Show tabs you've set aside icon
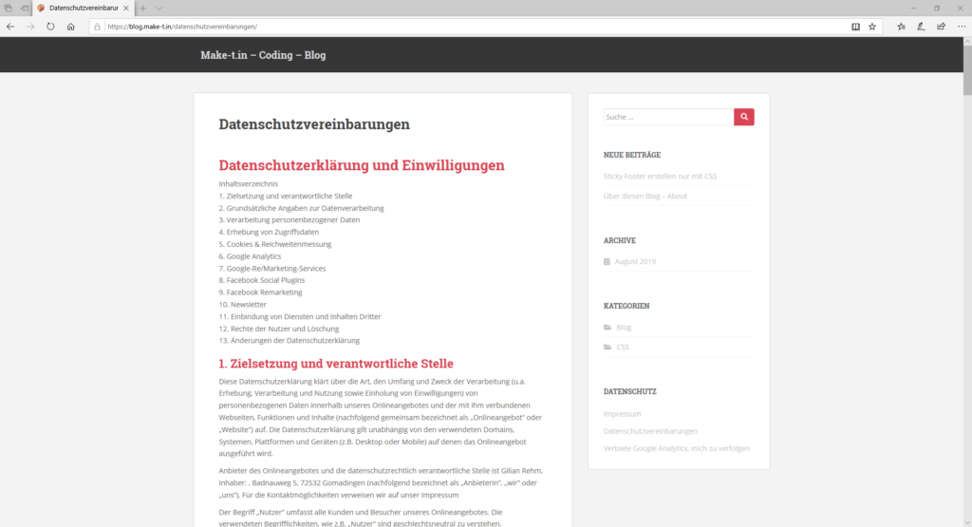 [8, 8]
